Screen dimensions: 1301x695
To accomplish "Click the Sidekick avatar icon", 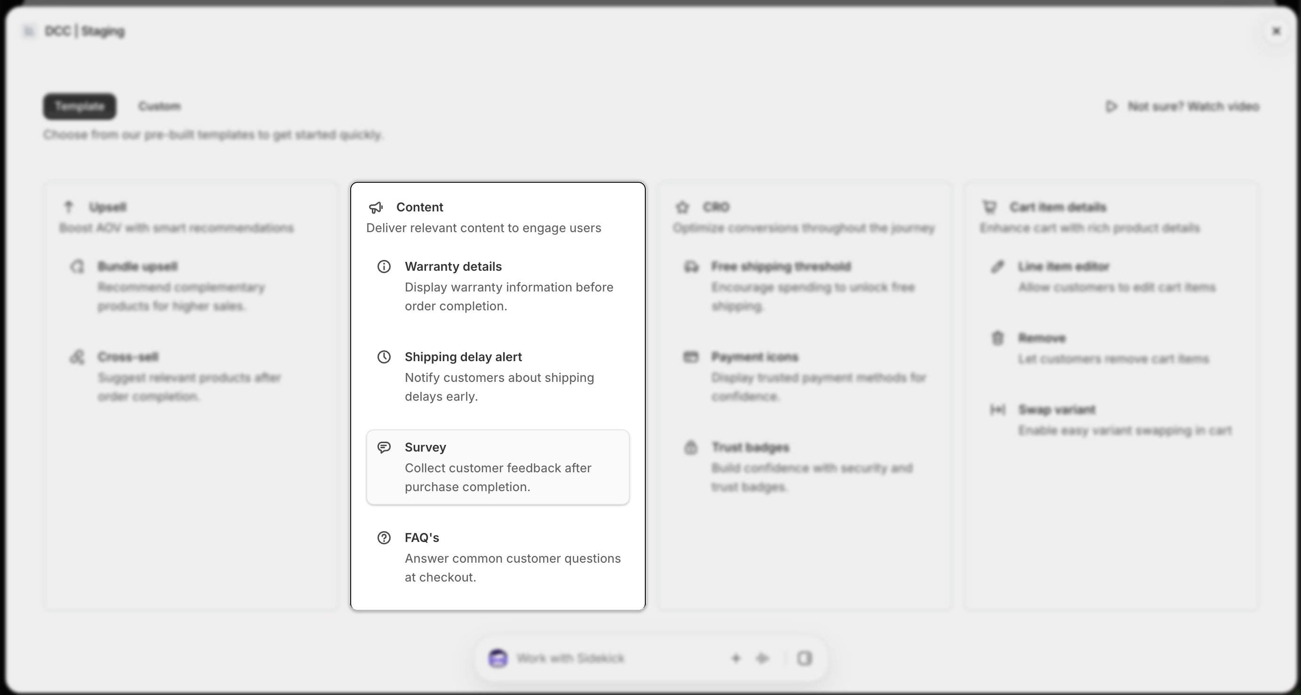I will pos(498,659).
